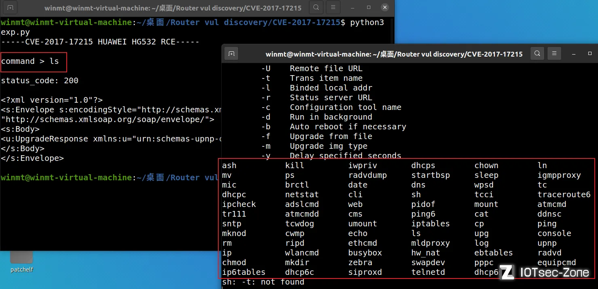
Task: Click the '<s:Body>' opening tag line
Action: pyautogui.click(x=20, y=129)
